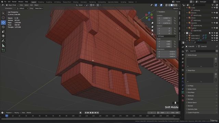Select the Move tool
Image resolution: width=219 pixels, height=123 pixels.
pyautogui.click(x=3, y=23)
